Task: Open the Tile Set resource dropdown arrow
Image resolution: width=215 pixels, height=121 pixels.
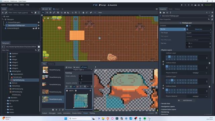Action: pyautogui.click(x=211, y=29)
